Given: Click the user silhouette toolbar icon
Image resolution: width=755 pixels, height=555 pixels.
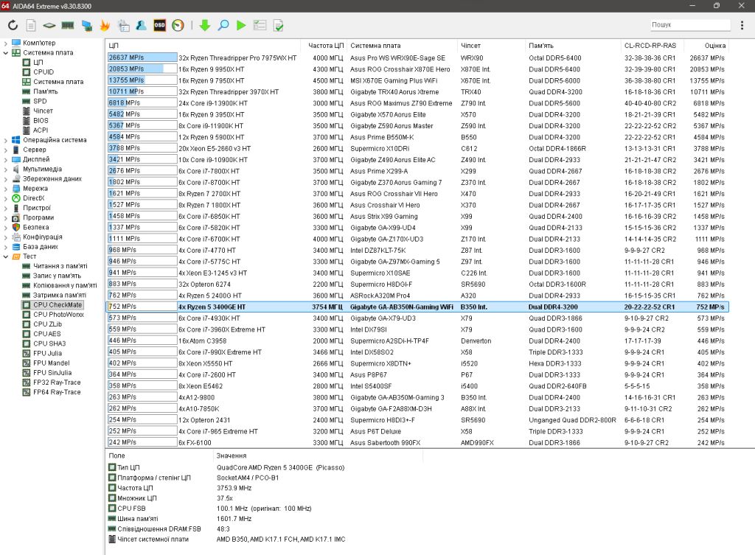Looking at the screenshot, I should [141, 25].
